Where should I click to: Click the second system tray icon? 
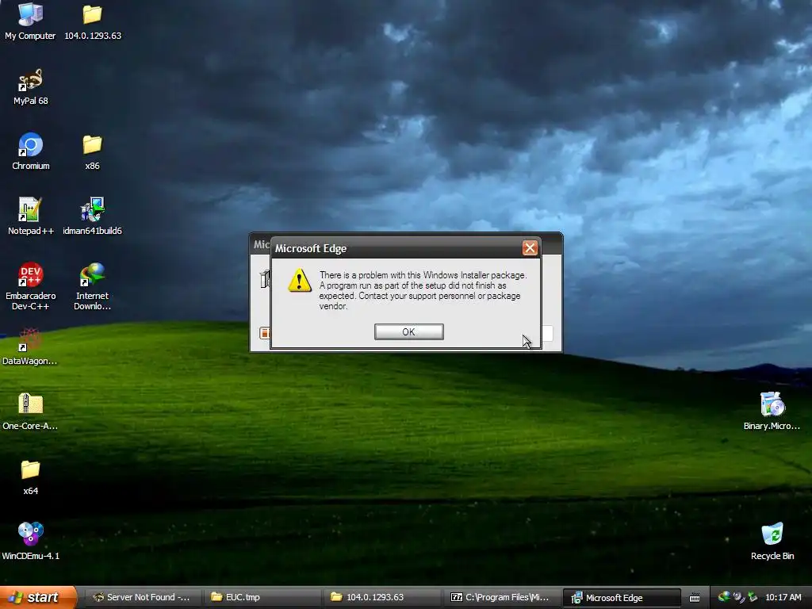click(738, 597)
